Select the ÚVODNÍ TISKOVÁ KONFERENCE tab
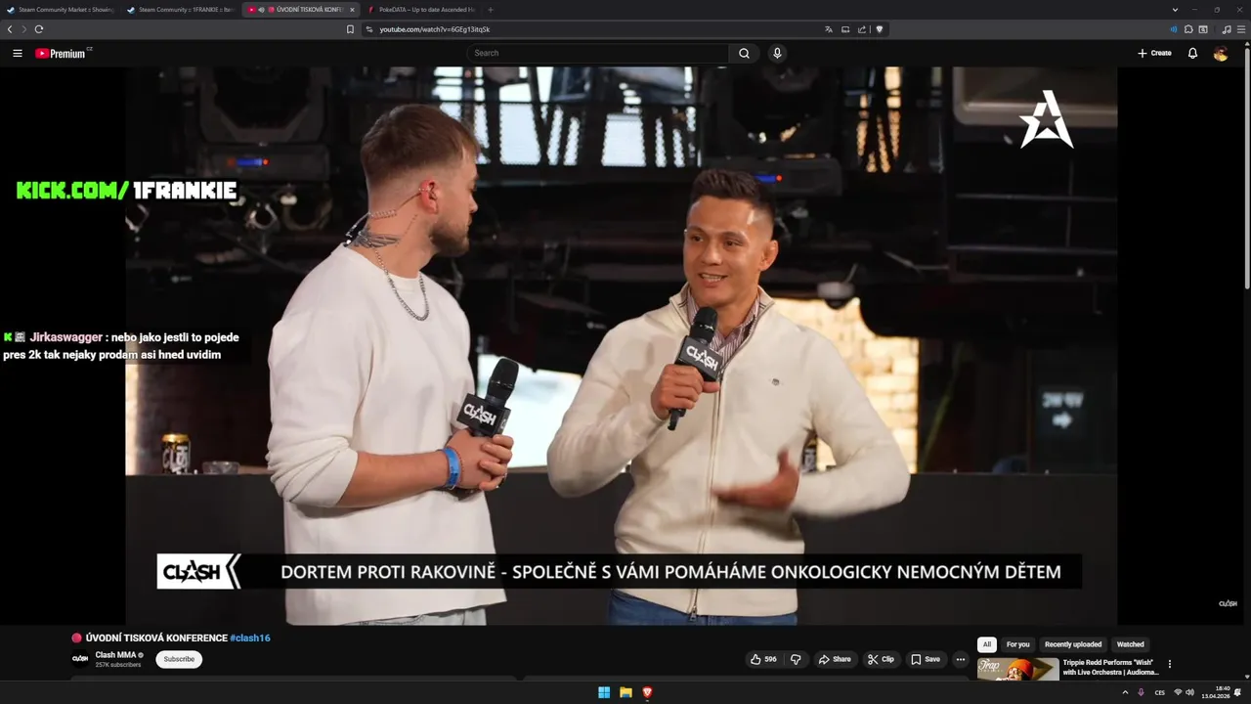The height and width of the screenshot is (704, 1251). point(299,10)
